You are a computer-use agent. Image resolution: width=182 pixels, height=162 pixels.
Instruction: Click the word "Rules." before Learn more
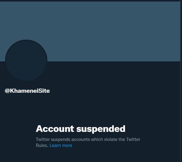[x=42, y=145]
